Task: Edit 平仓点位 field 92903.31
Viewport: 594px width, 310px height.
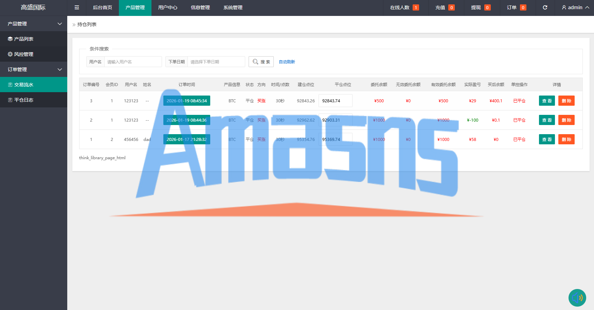Action: point(336,120)
